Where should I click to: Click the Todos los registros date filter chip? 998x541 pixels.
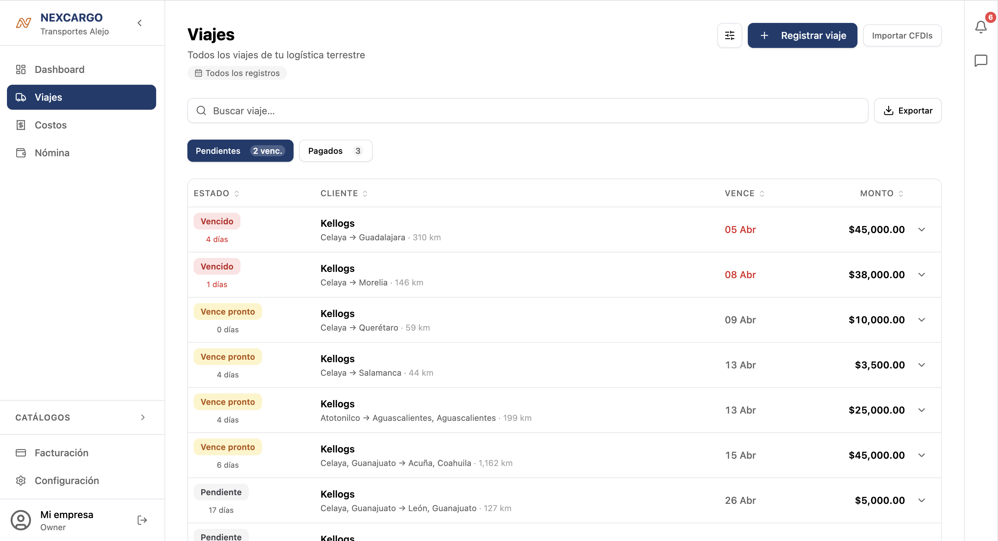(237, 73)
